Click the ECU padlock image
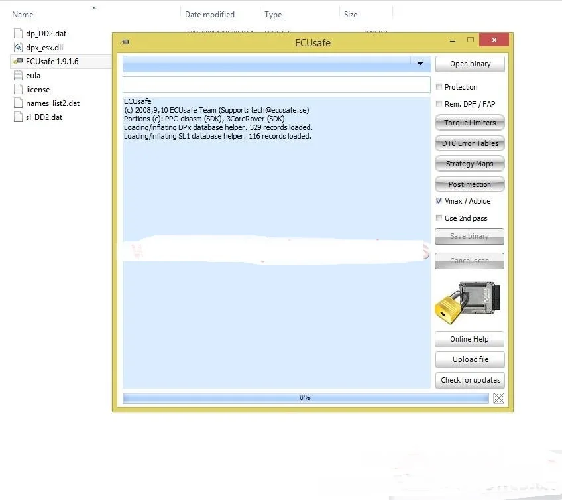Image resolution: width=562 pixels, height=500 pixels. [468, 303]
